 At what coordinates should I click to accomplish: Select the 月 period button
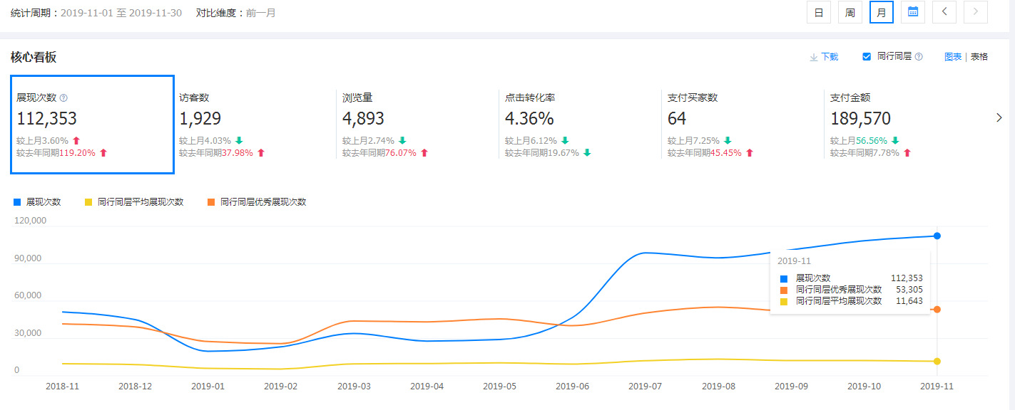tap(882, 12)
